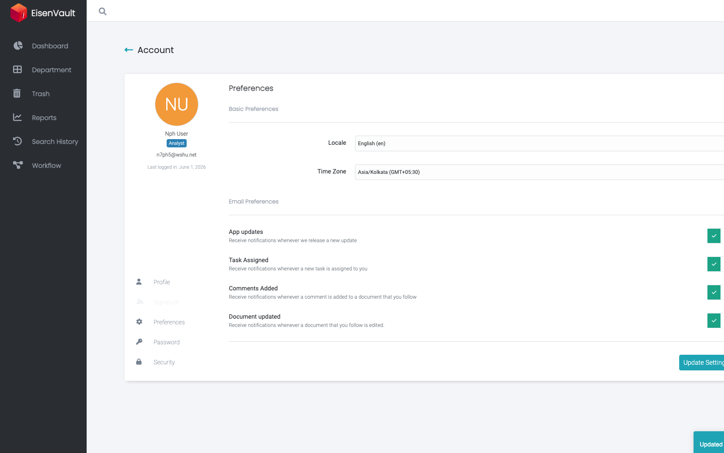Uncheck App updates notifications

point(714,236)
